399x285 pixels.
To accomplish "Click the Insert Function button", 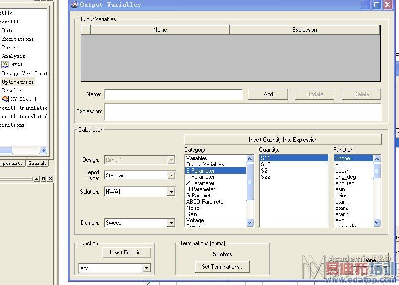I will pos(127,252).
